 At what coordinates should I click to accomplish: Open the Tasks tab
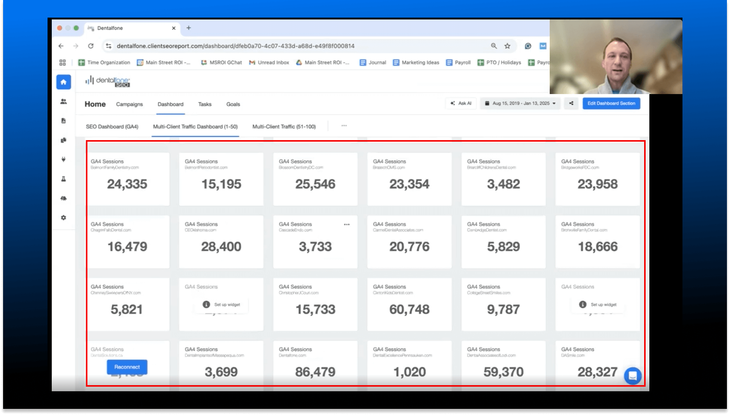click(x=205, y=104)
